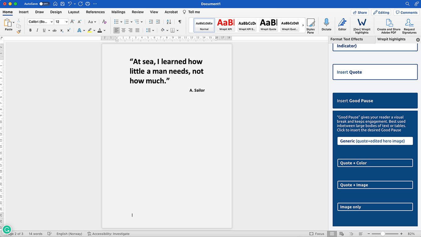421x237 pixels.
Task: Toggle Underline formatting
Action: pos(44,30)
